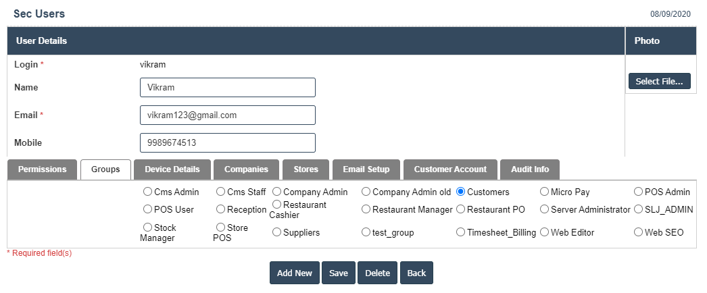Select the POS Admin group
Image resolution: width=707 pixels, height=293 pixels.
pos(639,192)
